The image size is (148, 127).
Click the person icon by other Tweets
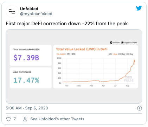pos(25,119)
